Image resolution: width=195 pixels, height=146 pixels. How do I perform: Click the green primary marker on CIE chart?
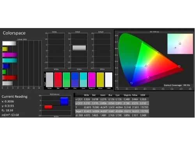(142, 42)
